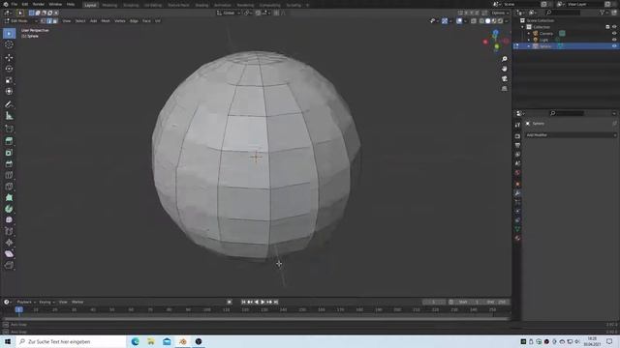Image resolution: width=620 pixels, height=348 pixels.
Task: Click the viewport zoom magnifier icon
Action: pos(504,59)
